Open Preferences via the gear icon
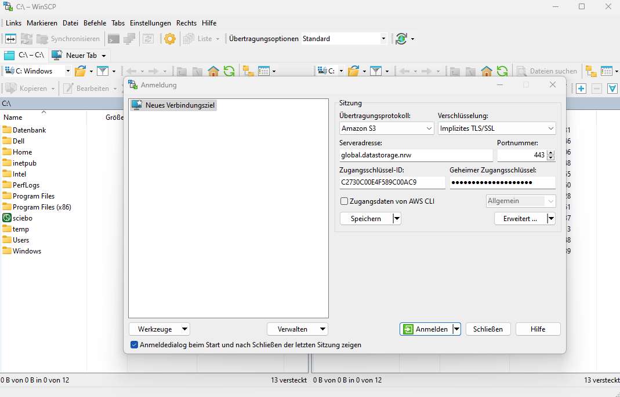Image resolution: width=620 pixels, height=397 pixels. pos(170,39)
